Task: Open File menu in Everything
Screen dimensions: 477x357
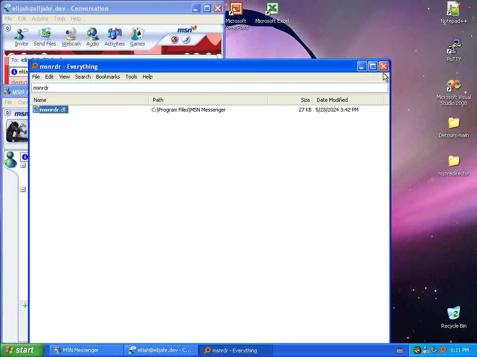Action: pyautogui.click(x=36, y=77)
